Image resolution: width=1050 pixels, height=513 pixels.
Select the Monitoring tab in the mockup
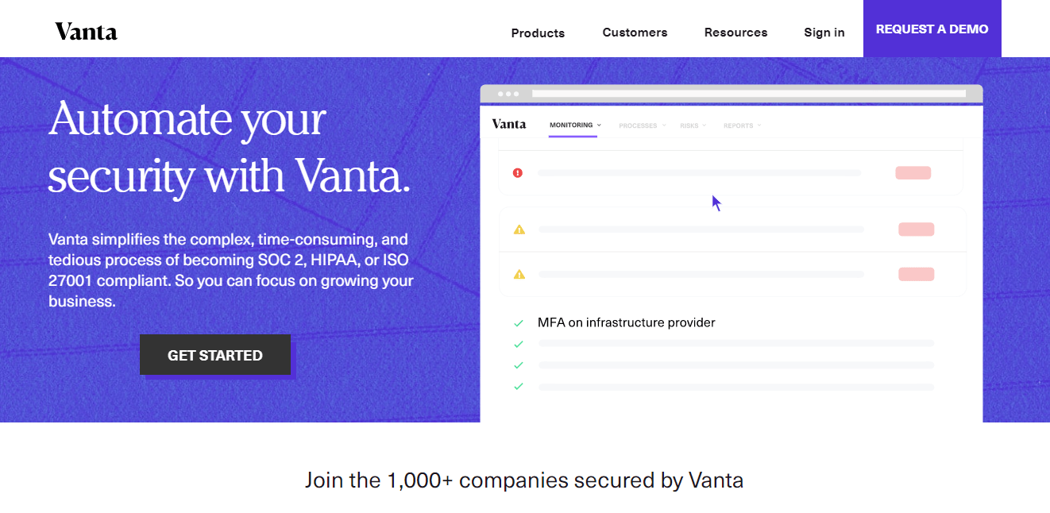pos(570,125)
